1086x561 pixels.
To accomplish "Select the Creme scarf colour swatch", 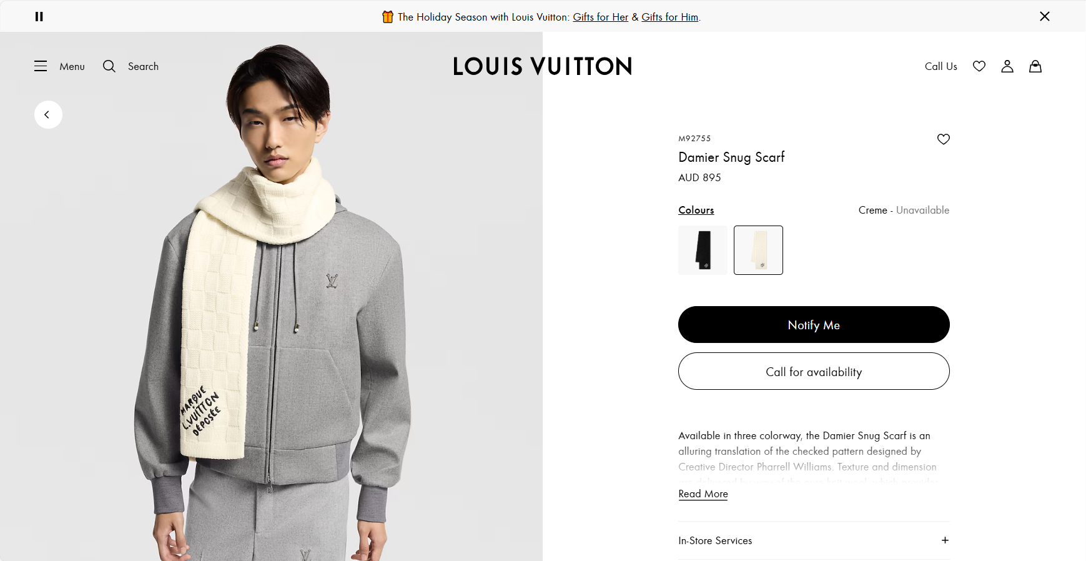I will click(758, 250).
